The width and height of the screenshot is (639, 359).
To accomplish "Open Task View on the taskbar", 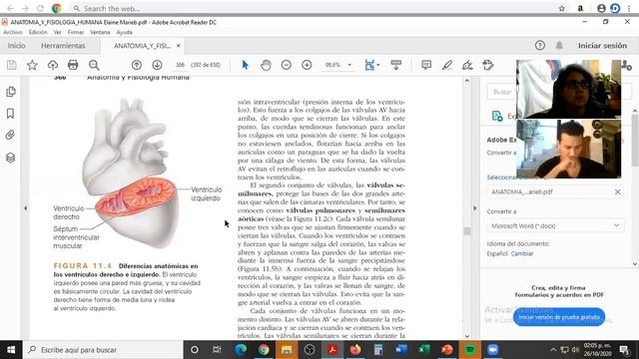I will (217, 350).
